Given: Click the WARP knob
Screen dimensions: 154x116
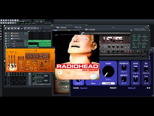Looking at the screenshot, I should point(108,72).
